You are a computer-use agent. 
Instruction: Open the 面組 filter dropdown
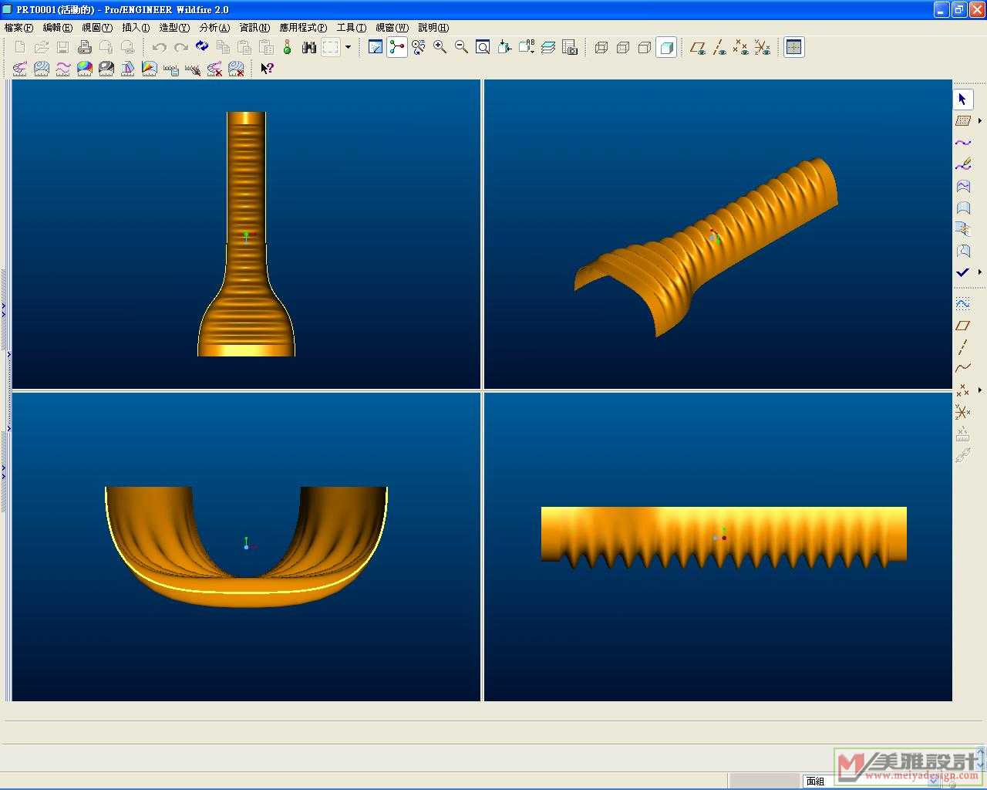[933, 781]
